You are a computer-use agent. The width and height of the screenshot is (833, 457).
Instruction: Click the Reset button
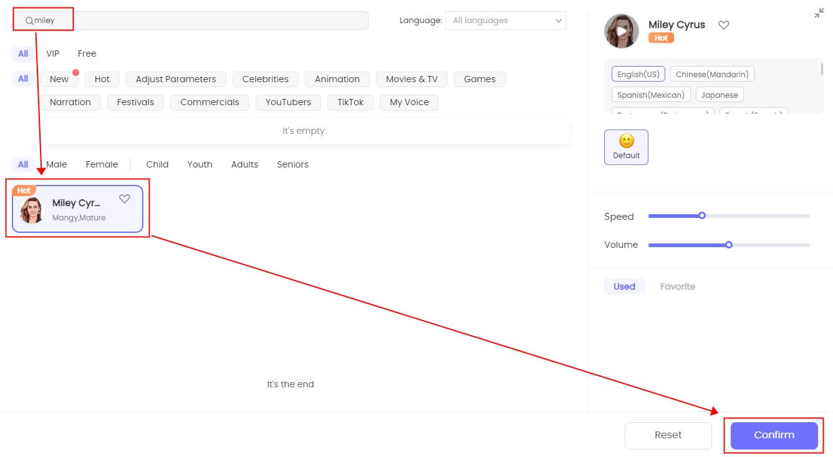click(668, 435)
